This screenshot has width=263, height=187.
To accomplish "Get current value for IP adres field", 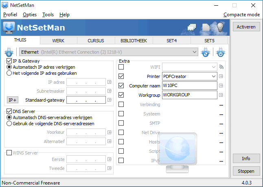I will coord(110,82).
